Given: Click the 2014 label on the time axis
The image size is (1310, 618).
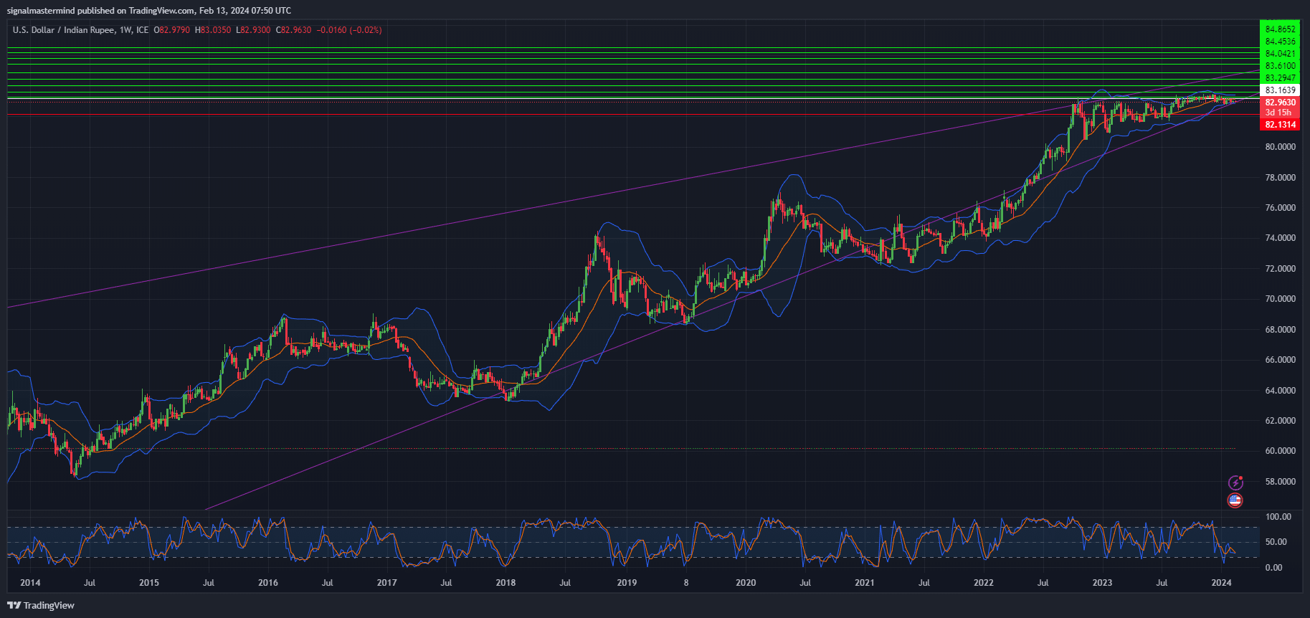Looking at the screenshot, I should [x=30, y=583].
